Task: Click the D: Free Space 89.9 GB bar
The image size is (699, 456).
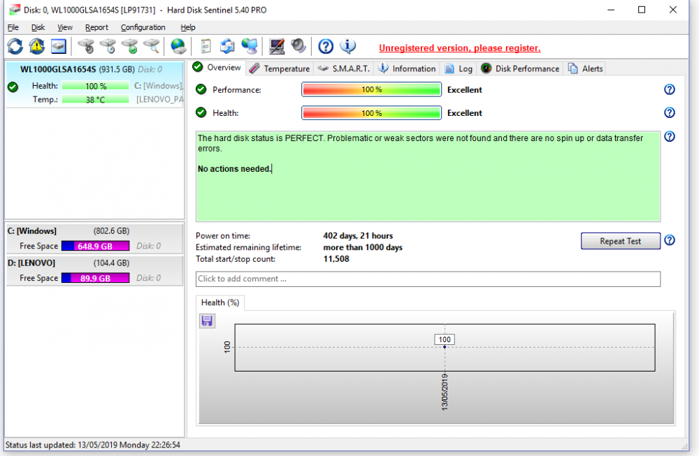Action: click(x=95, y=278)
